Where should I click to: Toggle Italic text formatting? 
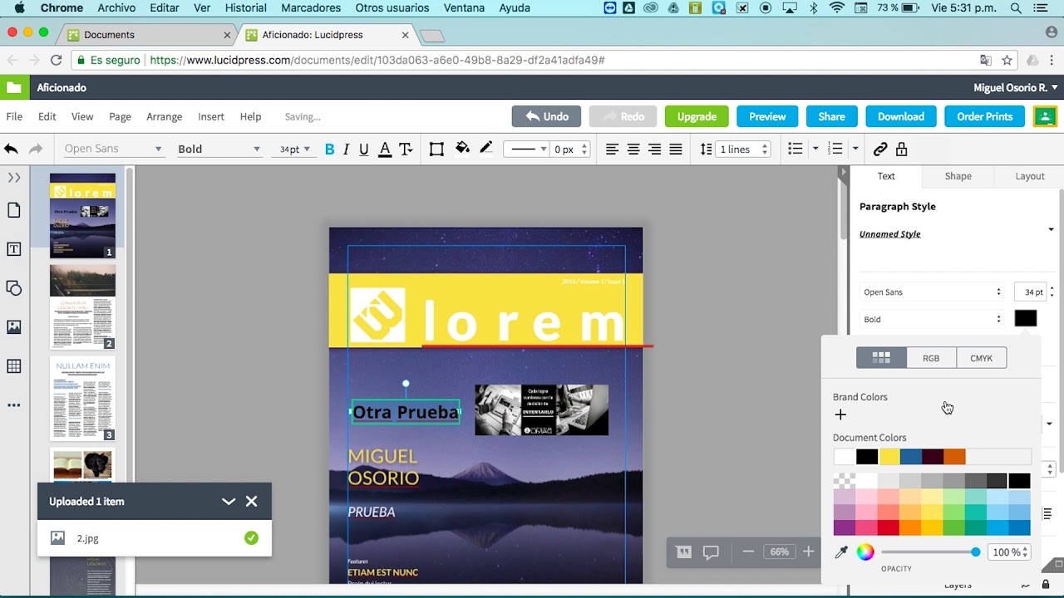[346, 149]
